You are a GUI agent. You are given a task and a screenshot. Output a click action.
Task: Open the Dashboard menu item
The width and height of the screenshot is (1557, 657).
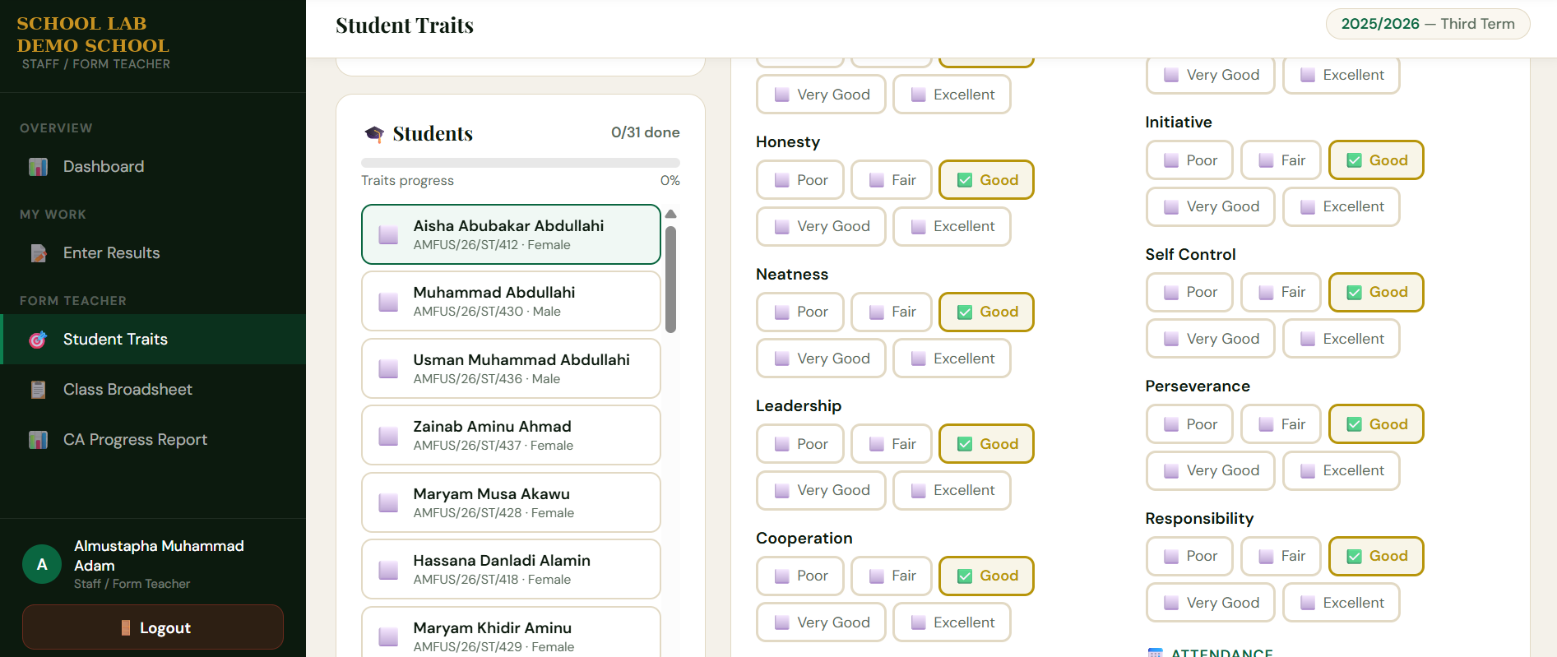[x=153, y=167]
